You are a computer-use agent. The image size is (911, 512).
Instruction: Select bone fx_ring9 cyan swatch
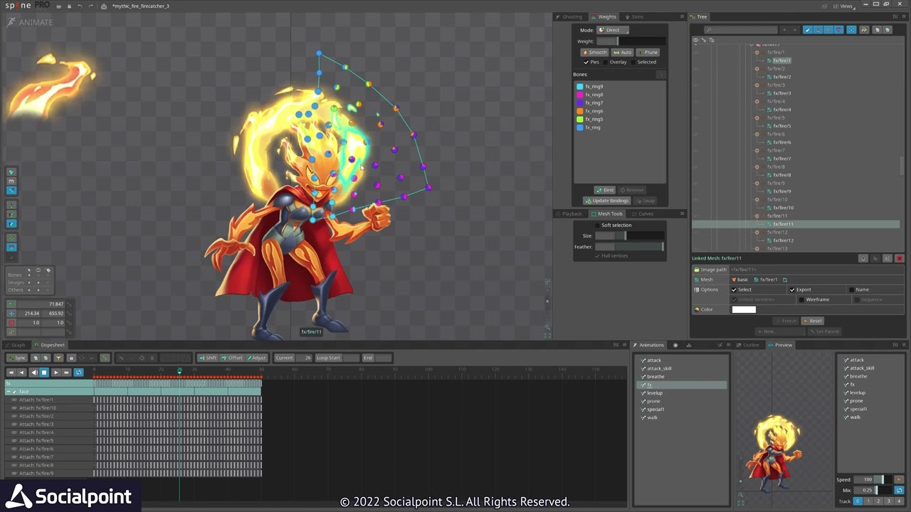tap(580, 87)
